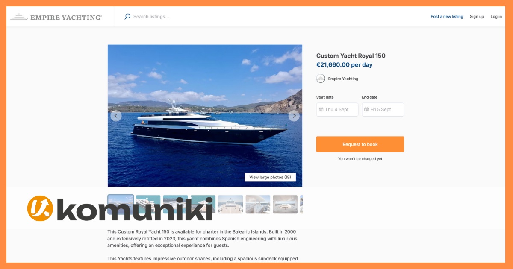Open the Start date picker Thu 4 Sept
Viewport: 513px width, 269px height.
[x=337, y=110]
